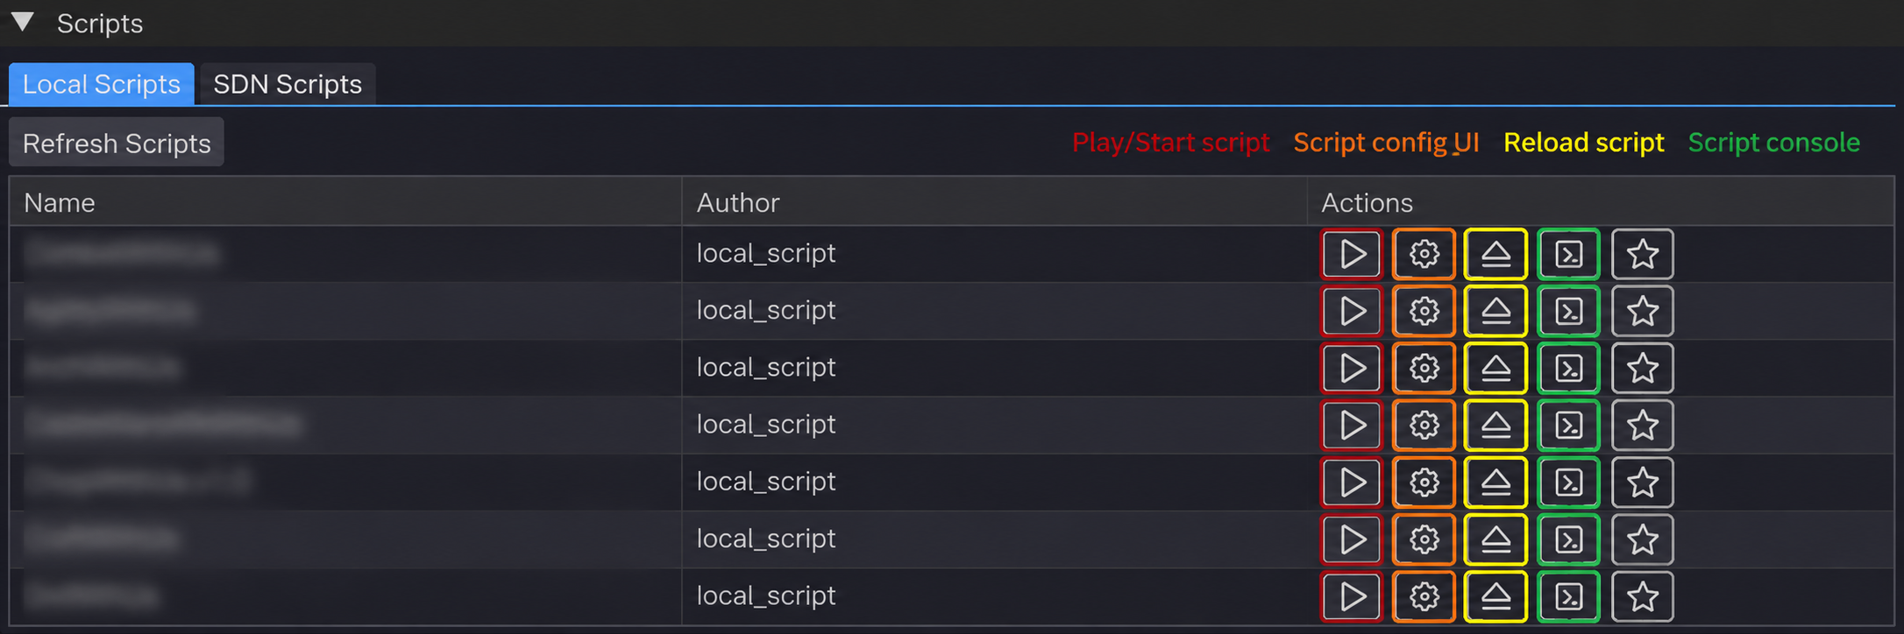The image size is (1904, 634).
Task: Open script config UI for first row
Action: [1424, 254]
